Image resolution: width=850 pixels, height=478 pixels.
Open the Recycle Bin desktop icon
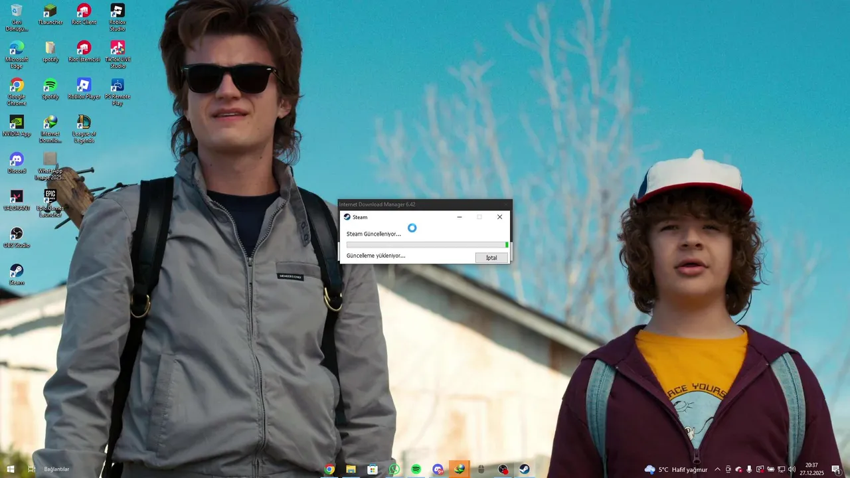tap(17, 17)
